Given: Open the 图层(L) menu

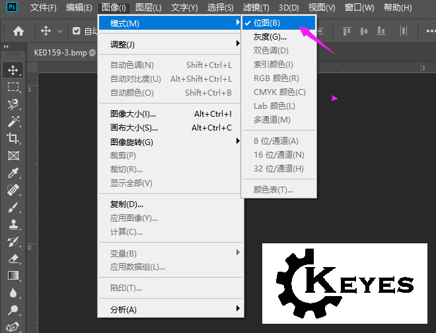Looking at the screenshot, I should tap(148, 7).
